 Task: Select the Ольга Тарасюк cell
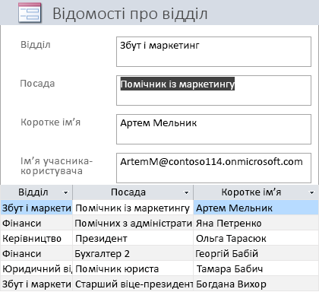pos(256,239)
